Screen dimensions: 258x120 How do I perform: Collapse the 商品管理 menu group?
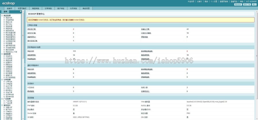pyautogui.click(x=2, y=16)
